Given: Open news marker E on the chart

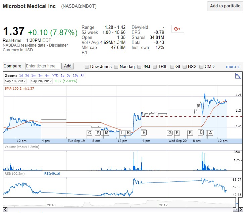Looking at the screenshot, I should tap(190, 133).
